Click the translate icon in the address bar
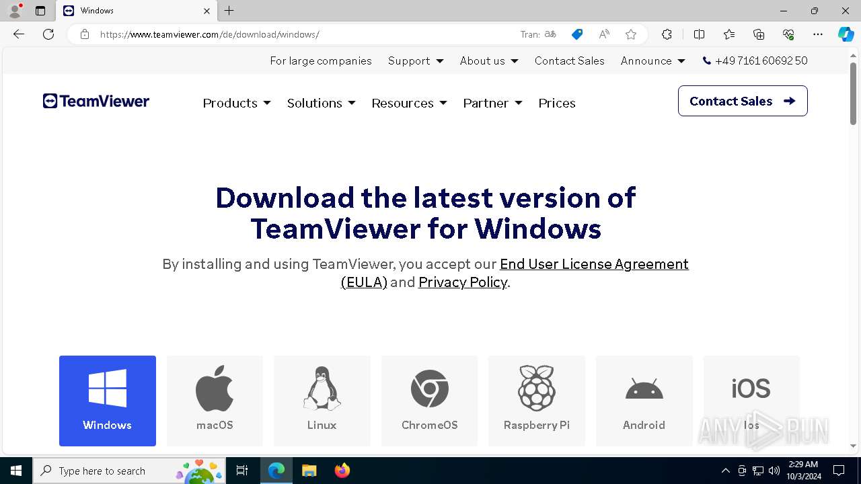861x484 pixels. pyautogui.click(x=550, y=34)
